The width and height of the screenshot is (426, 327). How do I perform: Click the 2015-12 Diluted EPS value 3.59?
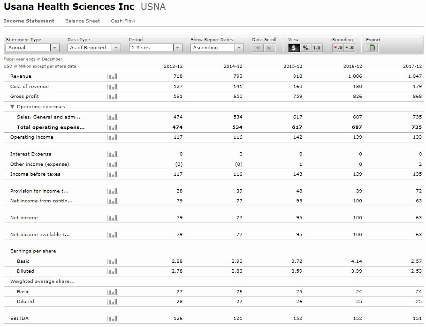297,271
